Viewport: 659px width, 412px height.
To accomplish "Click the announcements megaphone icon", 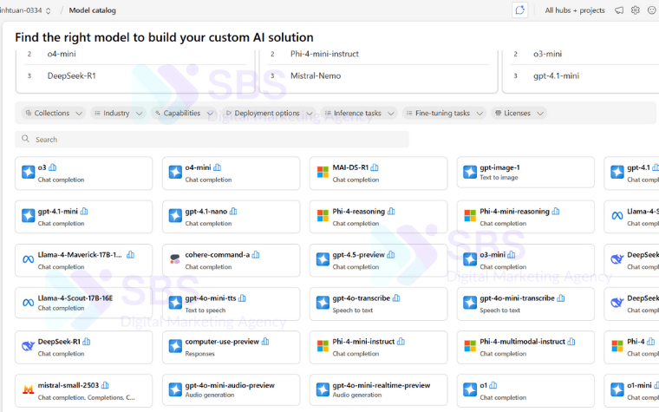I will 619,10.
